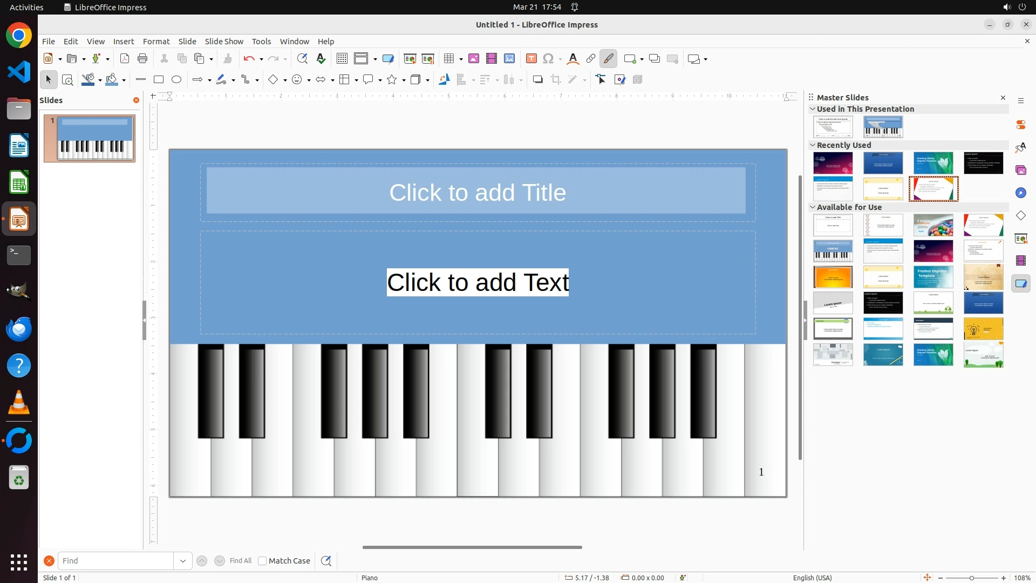1036x583 pixels.
Task: Enable the Match Case checkbox
Action: (262, 561)
